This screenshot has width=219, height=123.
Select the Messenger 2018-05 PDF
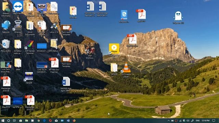pos(30,103)
